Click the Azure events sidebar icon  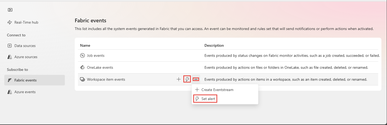10,92
